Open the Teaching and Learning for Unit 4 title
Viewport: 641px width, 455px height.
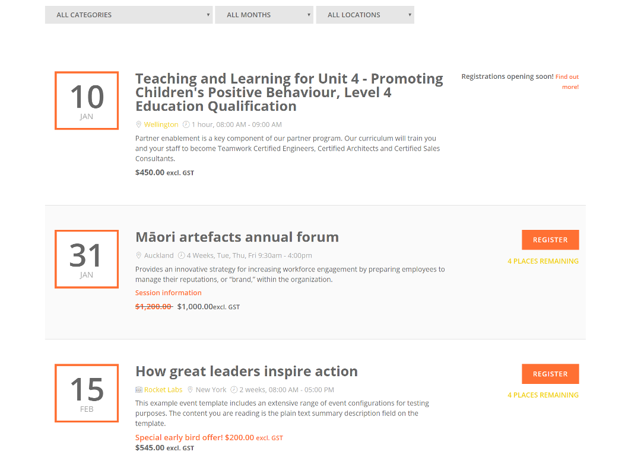(289, 92)
